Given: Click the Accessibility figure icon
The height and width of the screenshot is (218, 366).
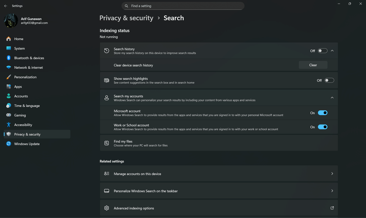Looking at the screenshot, I should click(9, 125).
